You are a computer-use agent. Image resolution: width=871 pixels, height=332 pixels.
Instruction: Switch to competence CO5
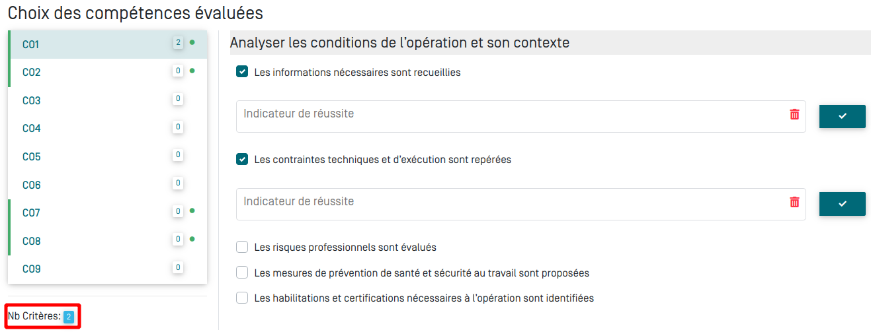32,157
